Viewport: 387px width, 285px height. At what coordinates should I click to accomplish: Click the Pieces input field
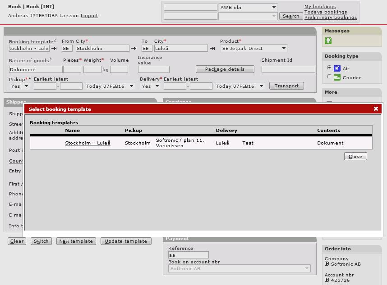pyautogui.click(x=72, y=69)
